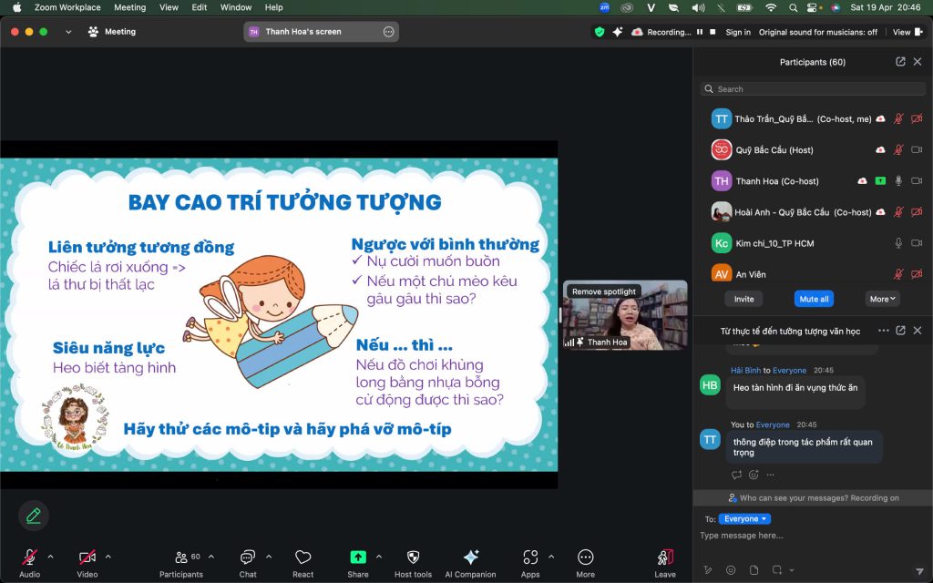Unmute microphone using the Audio button

click(x=29, y=557)
